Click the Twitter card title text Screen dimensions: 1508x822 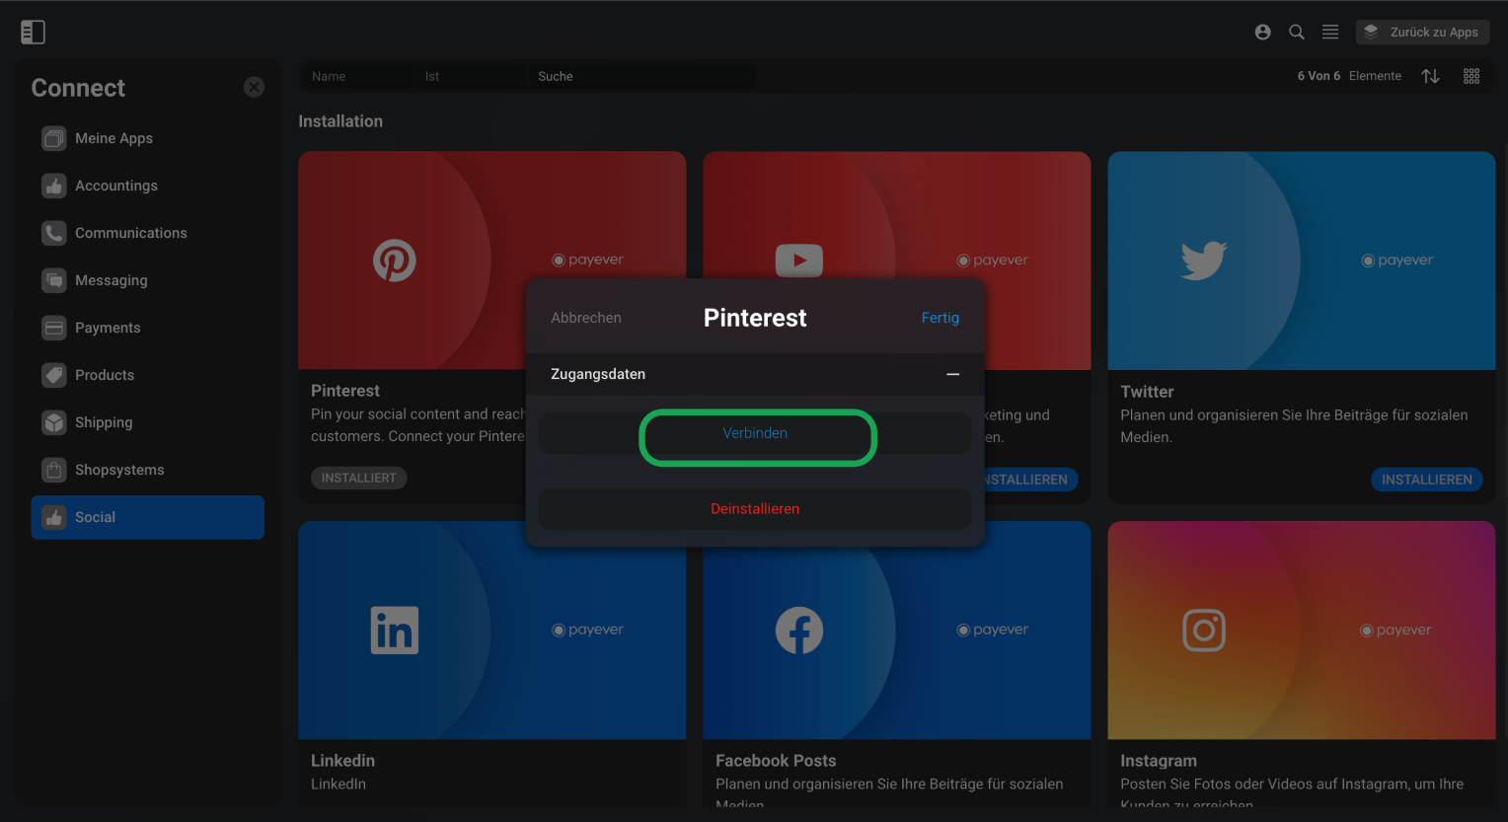(x=1147, y=392)
